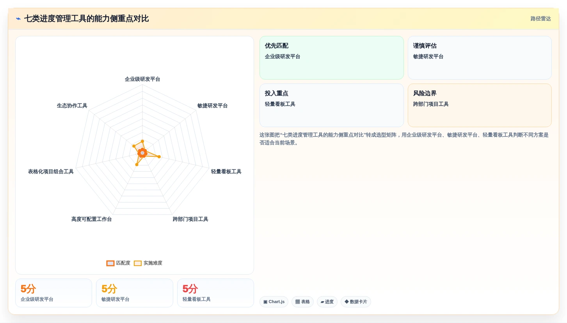Click the 实施难度 legend label
This screenshot has height=323, width=567.
(x=153, y=263)
